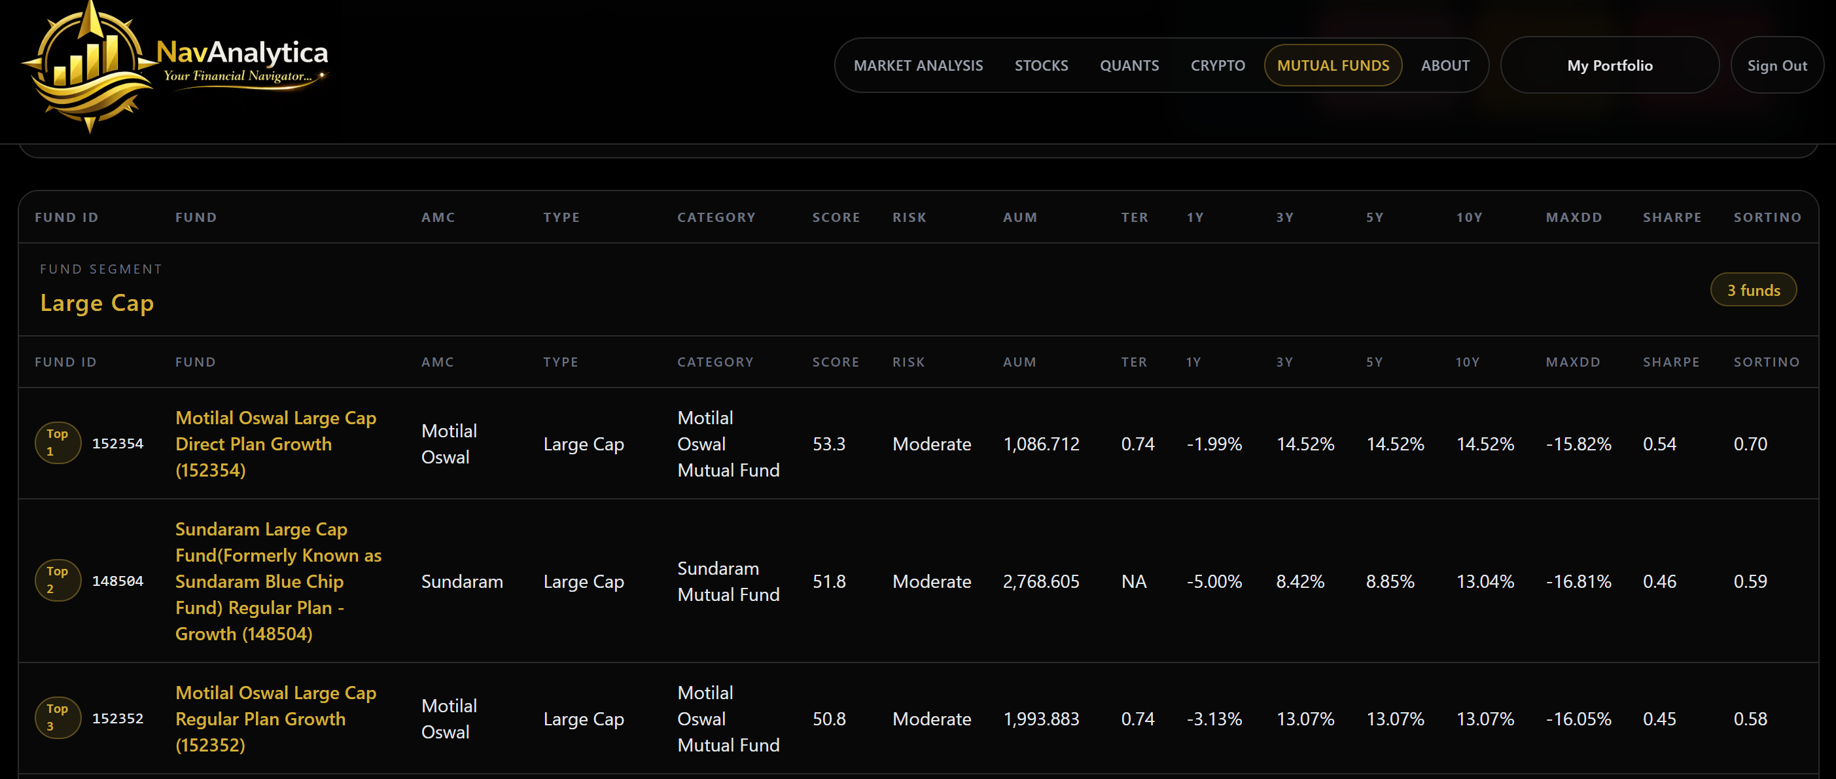Click the max drawdown -15.82%
Image resolution: width=1836 pixels, height=779 pixels.
(x=1579, y=444)
